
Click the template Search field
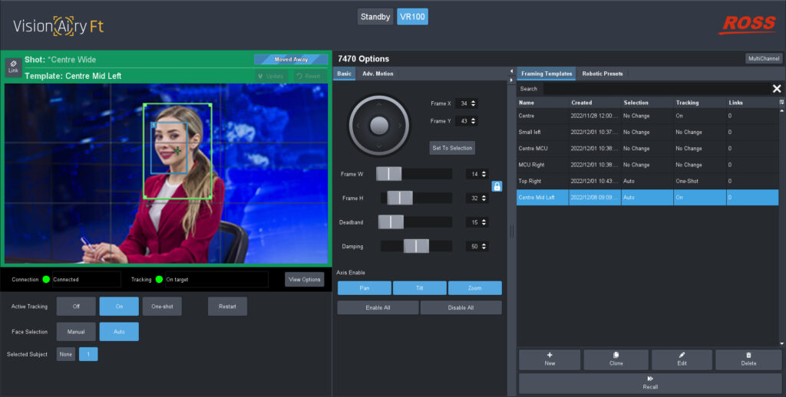[x=656, y=89]
